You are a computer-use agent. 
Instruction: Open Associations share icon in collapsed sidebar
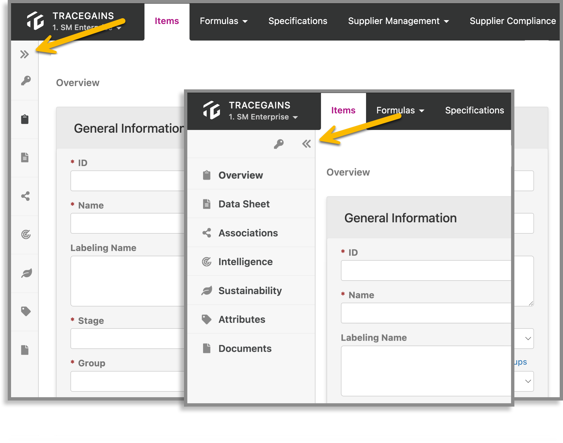click(x=25, y=196)
